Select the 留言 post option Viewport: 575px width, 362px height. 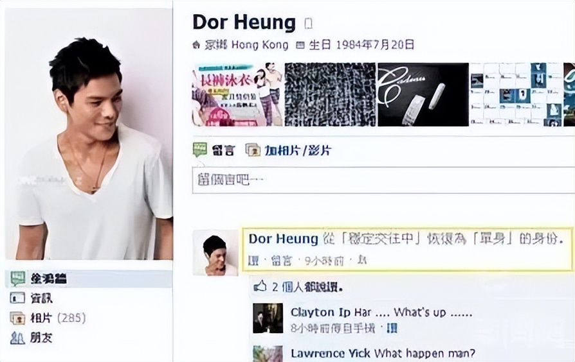click(223, 150)
